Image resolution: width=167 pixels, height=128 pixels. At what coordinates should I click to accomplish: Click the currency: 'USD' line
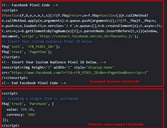tap(21, 114)
